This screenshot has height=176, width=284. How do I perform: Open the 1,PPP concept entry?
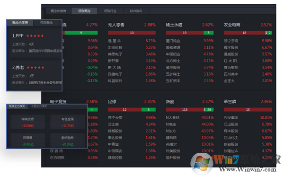[x=18, y=36]
